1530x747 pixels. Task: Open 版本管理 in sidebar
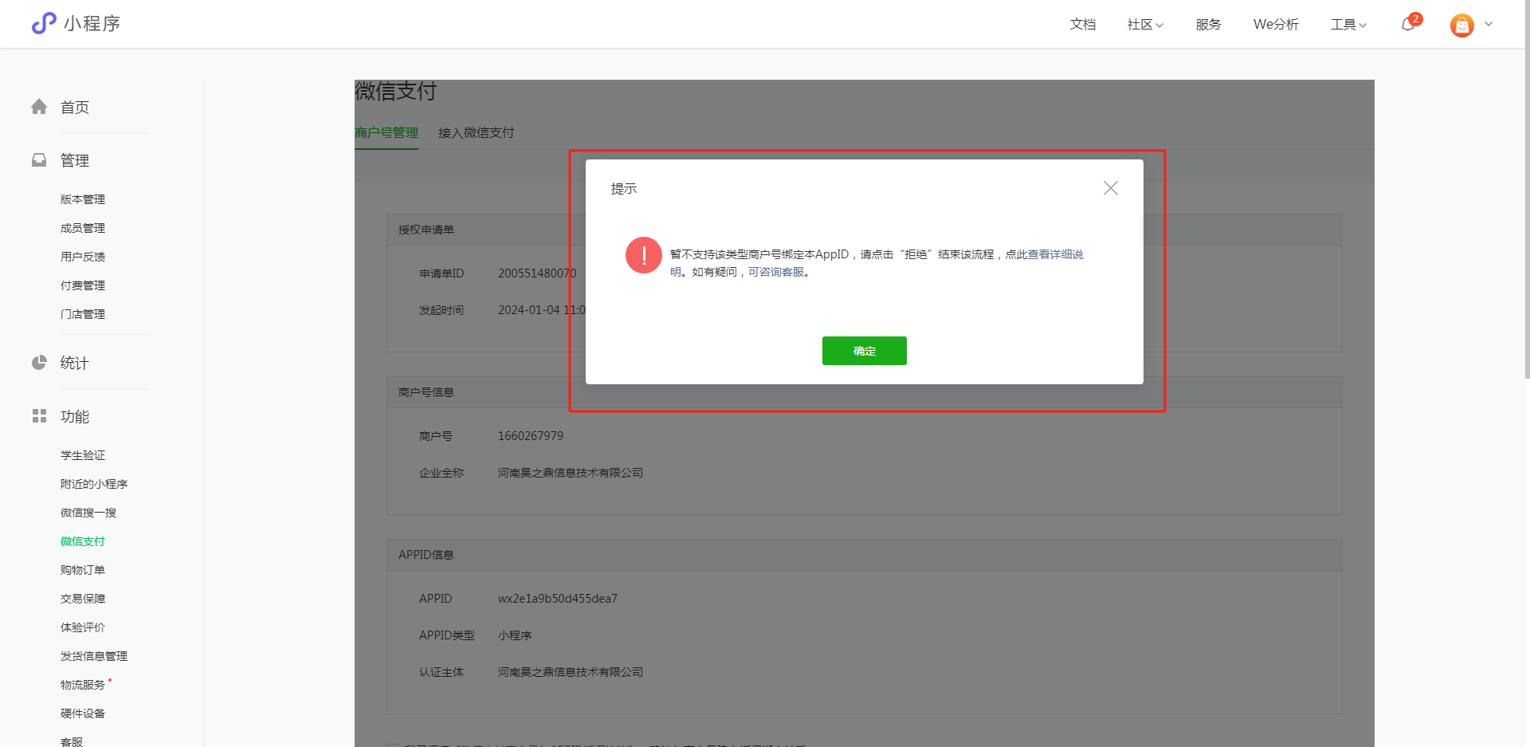click(83, 199)
